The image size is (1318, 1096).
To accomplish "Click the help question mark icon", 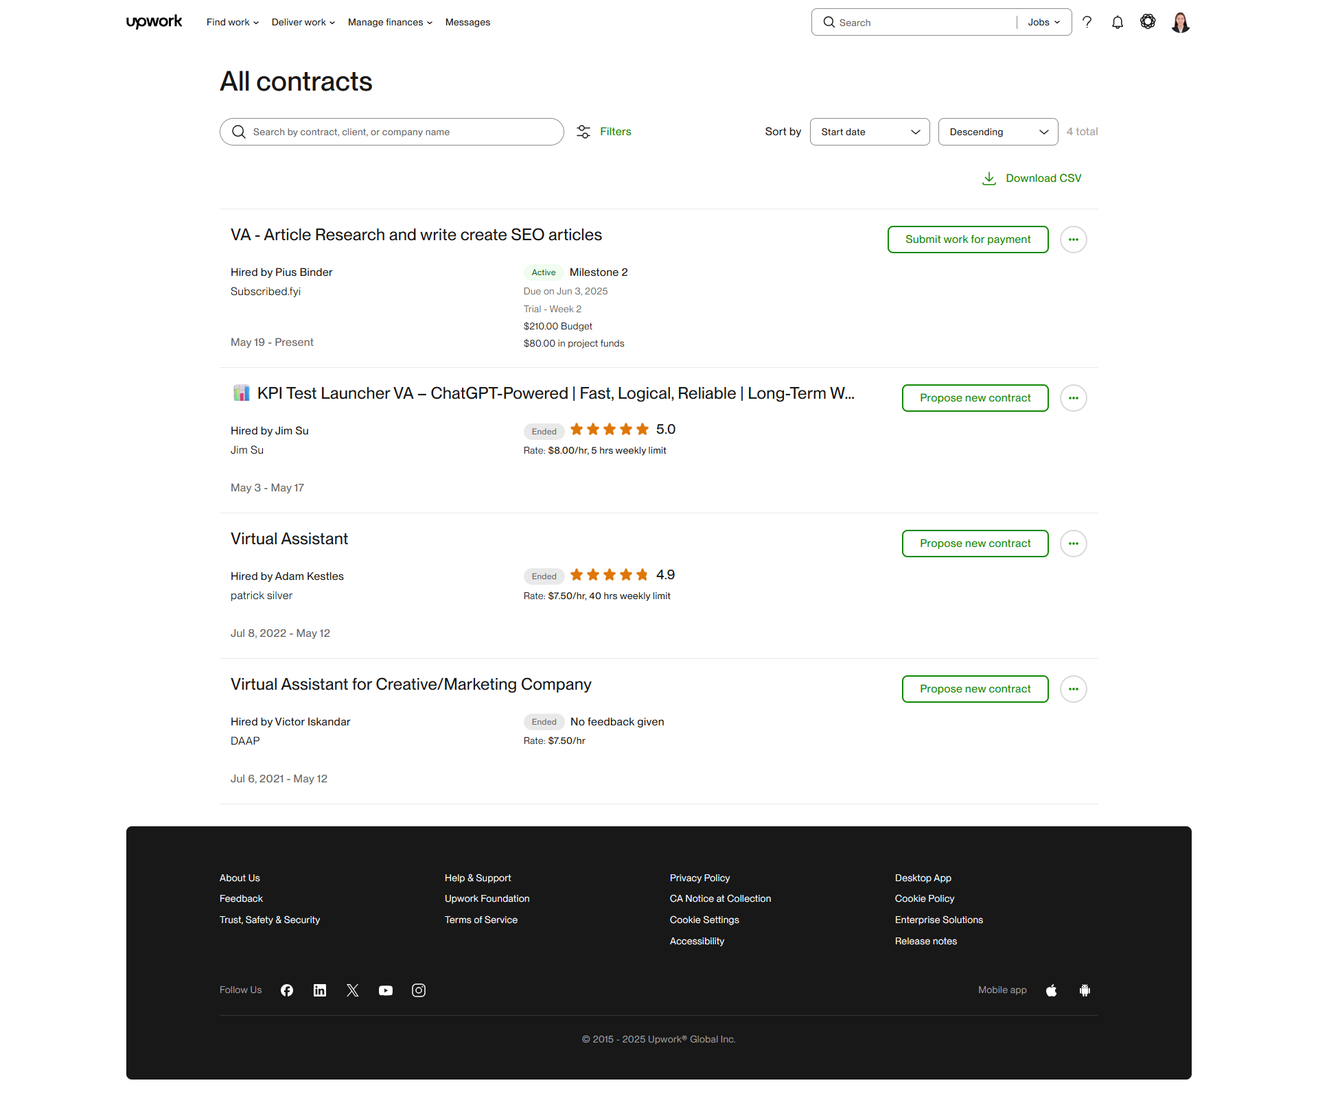I will click(x=1087, y=23).
